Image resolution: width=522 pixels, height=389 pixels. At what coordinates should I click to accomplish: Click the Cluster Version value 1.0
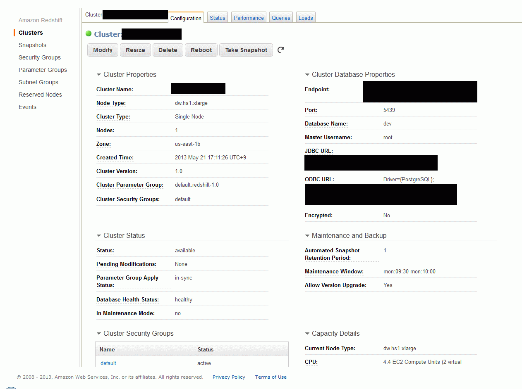[x=179, y=171]
